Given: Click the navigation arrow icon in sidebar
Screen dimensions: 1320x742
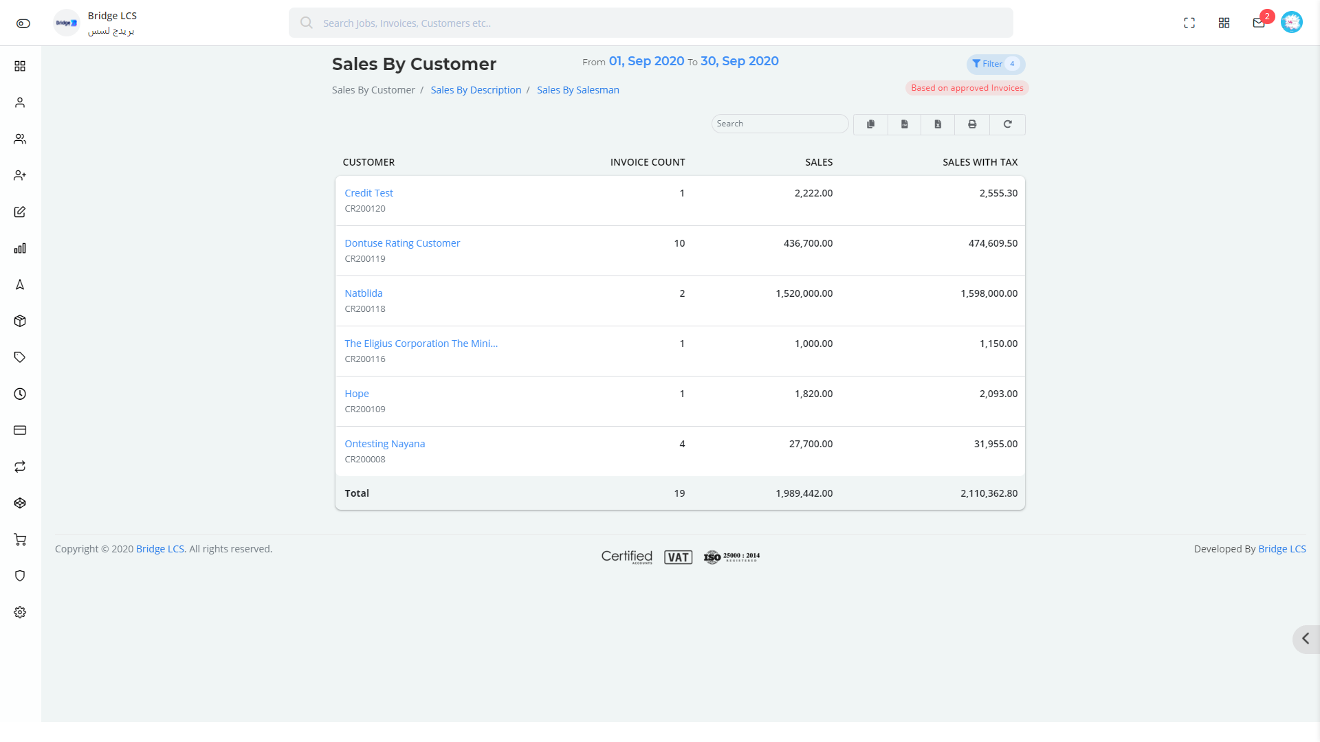Looking at the screenshot, I should (20, 284).
